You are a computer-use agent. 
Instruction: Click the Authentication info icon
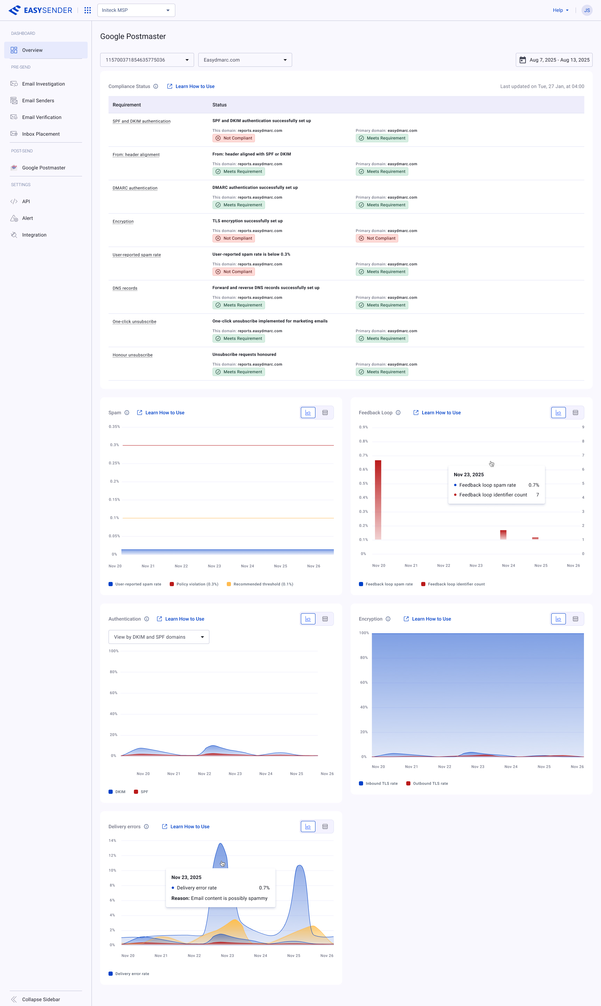point(147,619)
